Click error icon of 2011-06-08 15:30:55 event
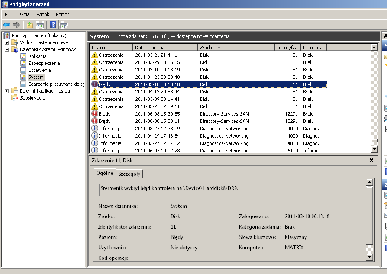Image resolution: width=387 pixels, height=274 pixels. point(94,113)
